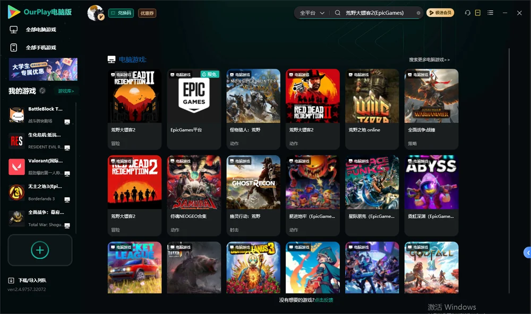Viewport: 531px width, 314px height.
Task: Open the 侍魂NEOGEO合集 game card
Action: (x=194, y=195)
